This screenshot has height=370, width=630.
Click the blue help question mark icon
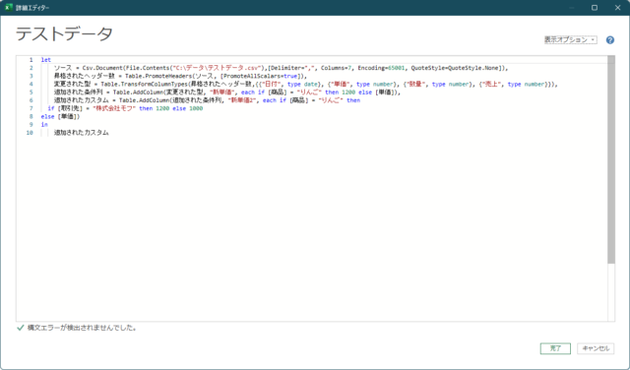[610, 40]
